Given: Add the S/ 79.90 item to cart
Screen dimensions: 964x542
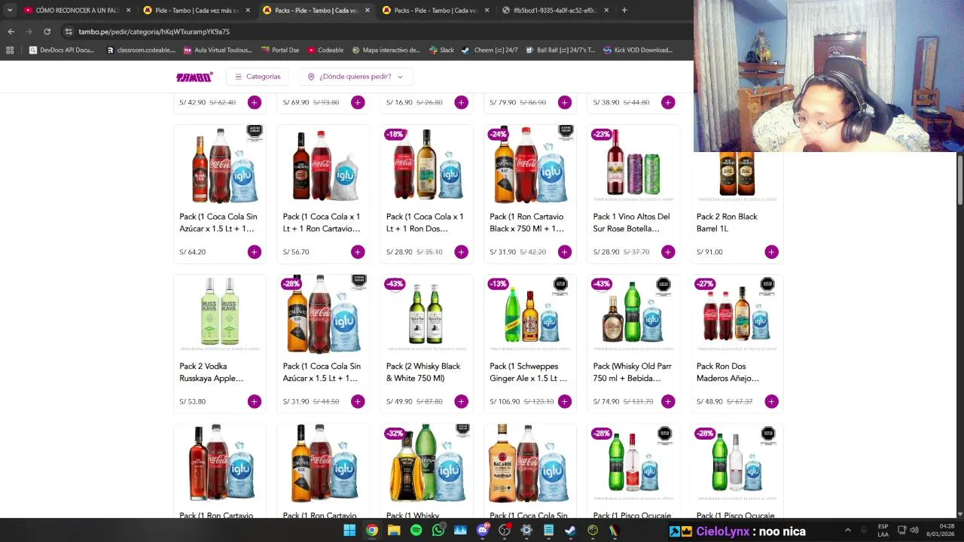Looking at the screenshot, I should click(565, 102).
